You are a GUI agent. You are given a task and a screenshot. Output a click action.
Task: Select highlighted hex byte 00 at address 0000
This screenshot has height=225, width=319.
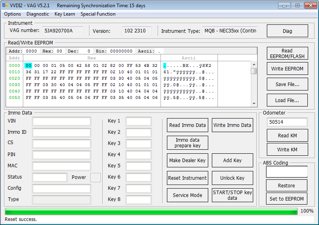tap(28, 65)
